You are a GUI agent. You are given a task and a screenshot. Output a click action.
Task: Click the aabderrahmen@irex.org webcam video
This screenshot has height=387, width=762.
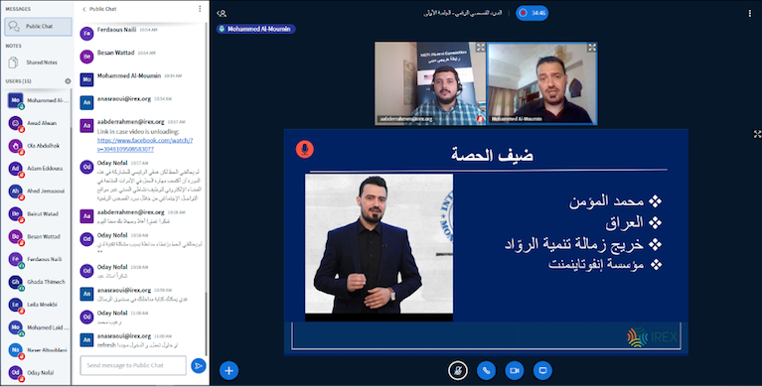pos(430,83)
